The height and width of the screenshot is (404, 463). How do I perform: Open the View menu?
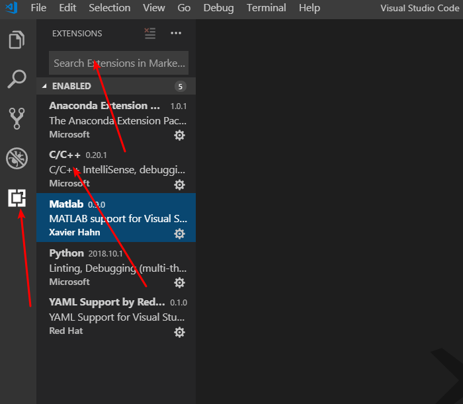(x=154, y=8)
